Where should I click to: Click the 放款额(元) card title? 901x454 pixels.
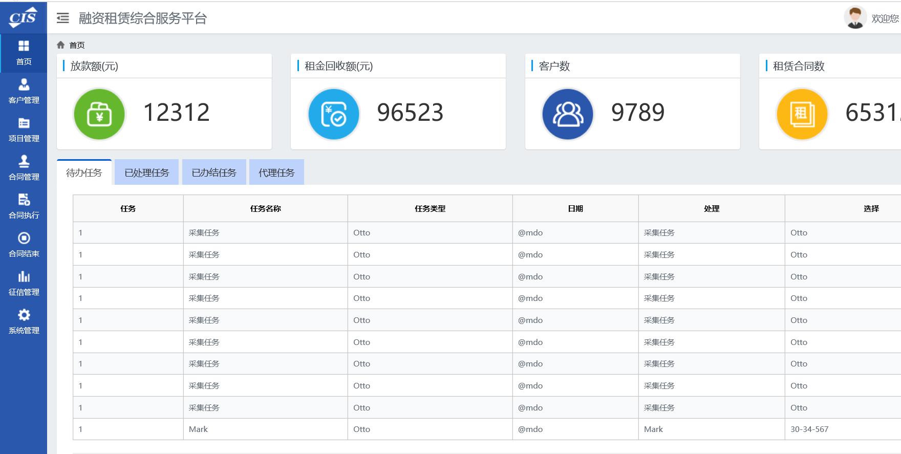(94, 66)
